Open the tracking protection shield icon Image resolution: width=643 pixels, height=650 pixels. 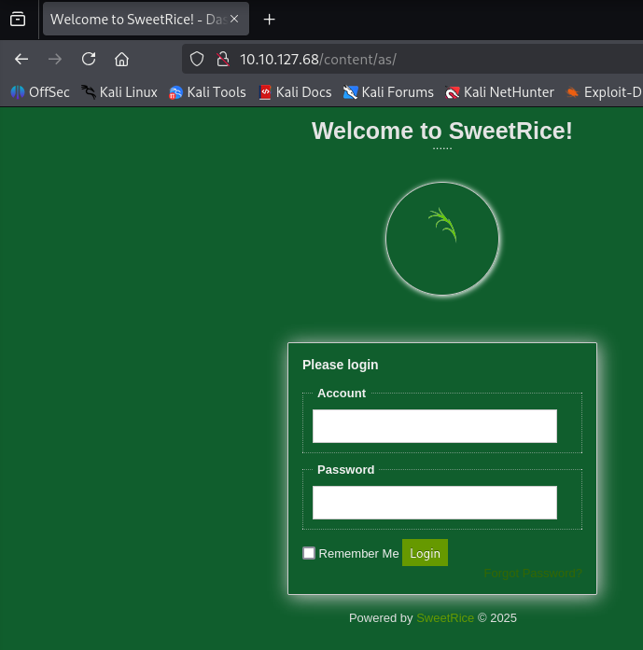197,60
